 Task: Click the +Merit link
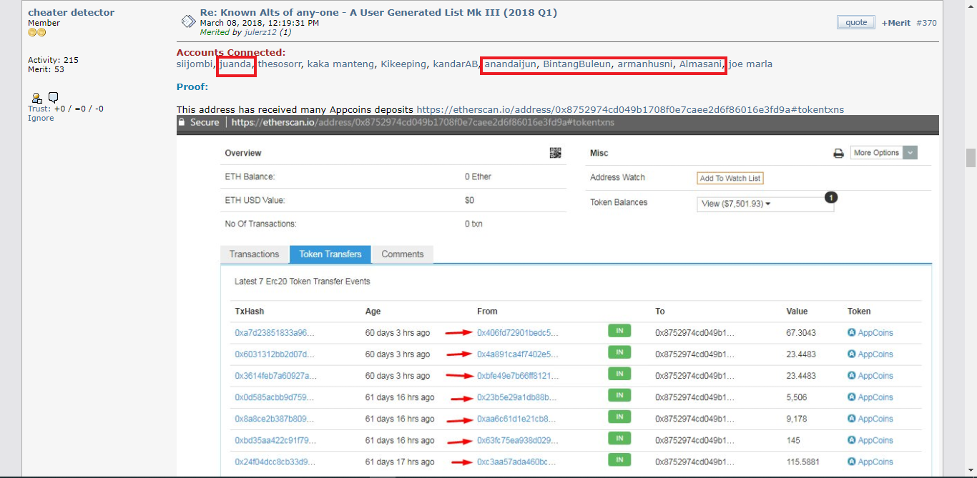pyautogui.click(x=895, y=23)
